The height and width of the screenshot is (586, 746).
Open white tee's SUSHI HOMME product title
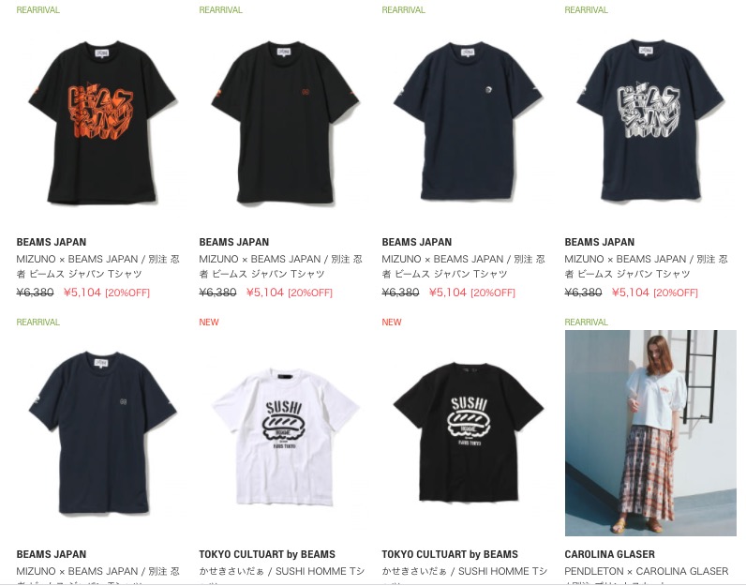point(282,571)
